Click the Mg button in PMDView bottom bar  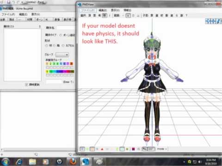point(144,149)
